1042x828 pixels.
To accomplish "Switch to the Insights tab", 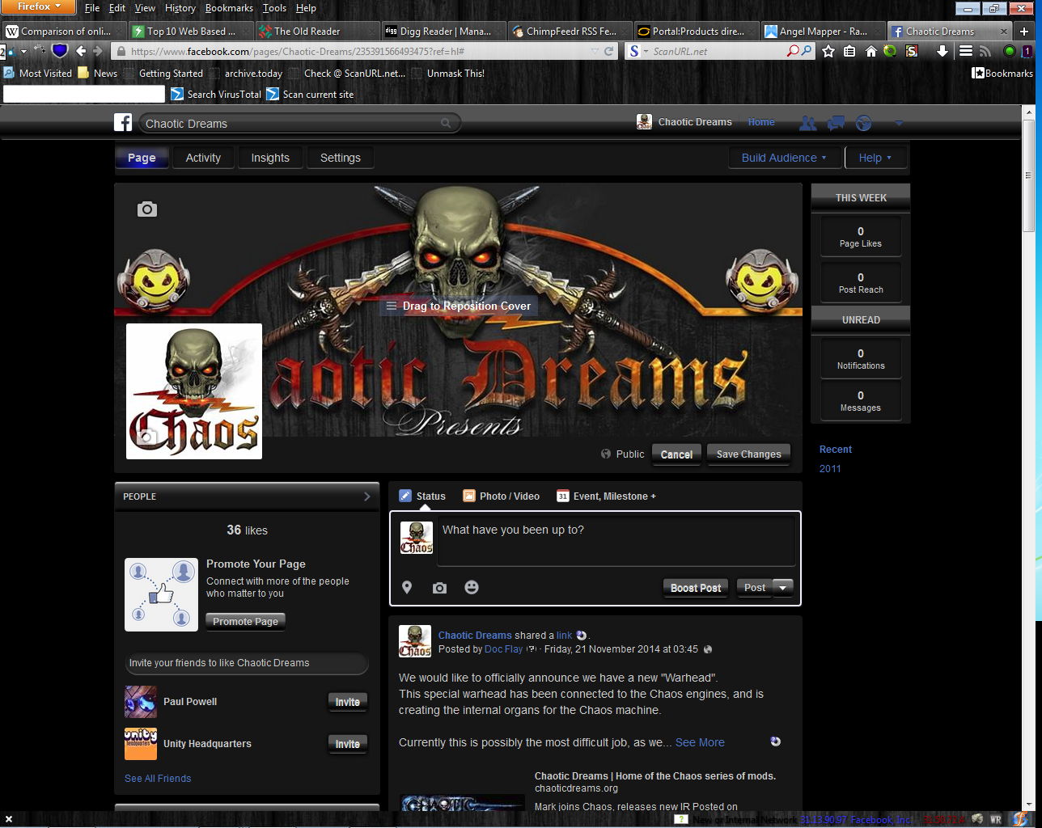I will coord(270,158).
